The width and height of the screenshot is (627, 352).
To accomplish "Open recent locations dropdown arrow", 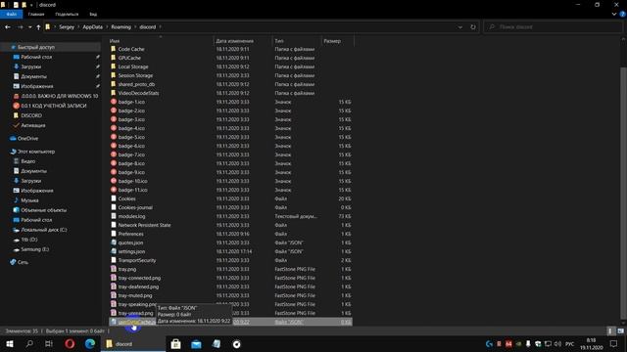I will 30,27.
